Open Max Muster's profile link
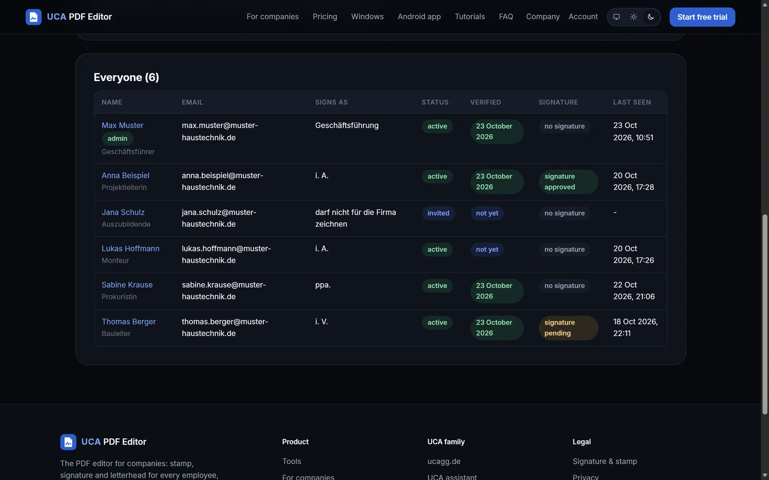The image size is (769, 480). click(x=123, y=125)
